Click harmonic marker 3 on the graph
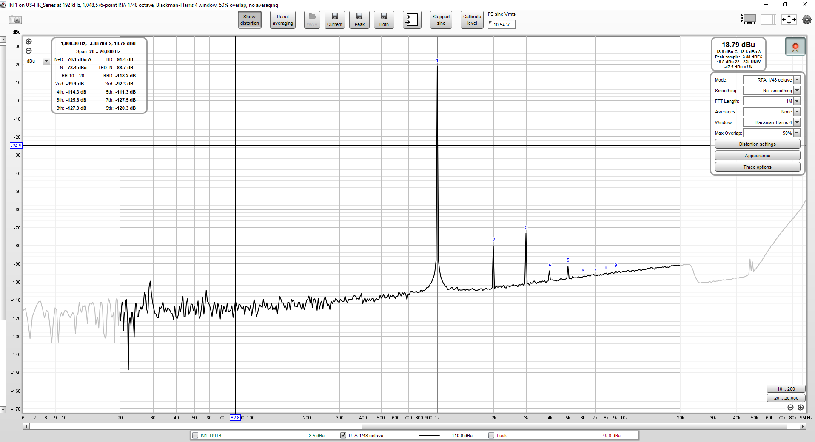Viewport: 815px width, 442px height. tap(526, 227)
